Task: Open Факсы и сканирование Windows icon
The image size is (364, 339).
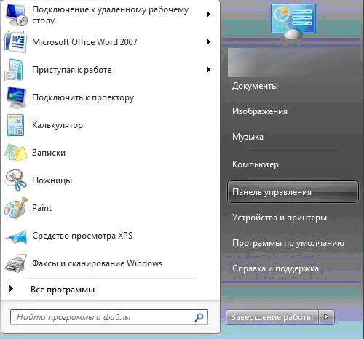Action: point(16,263)
